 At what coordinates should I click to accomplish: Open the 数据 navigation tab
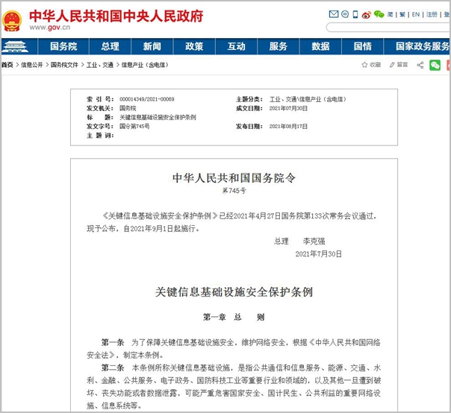point(320,46)
